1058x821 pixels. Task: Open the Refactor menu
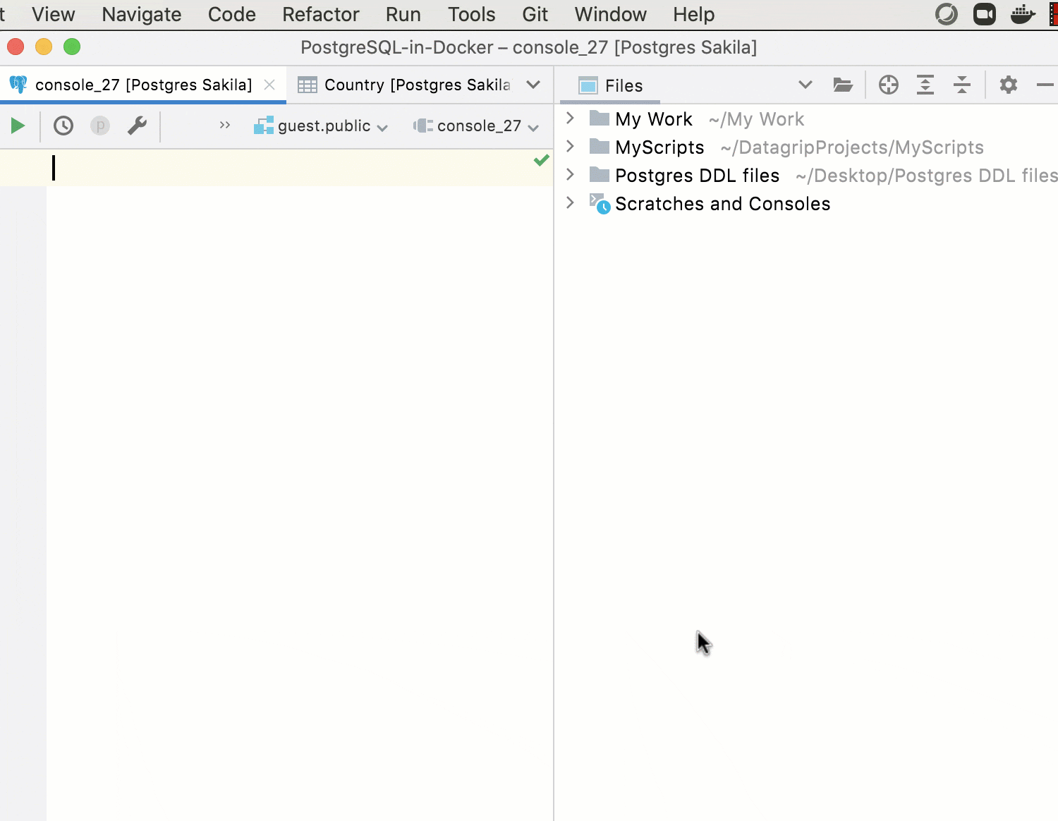tap(320, 14)
